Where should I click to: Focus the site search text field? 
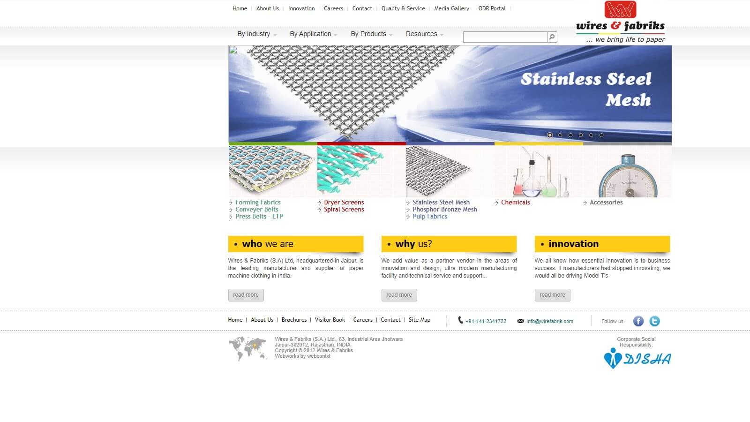(505, 37)
